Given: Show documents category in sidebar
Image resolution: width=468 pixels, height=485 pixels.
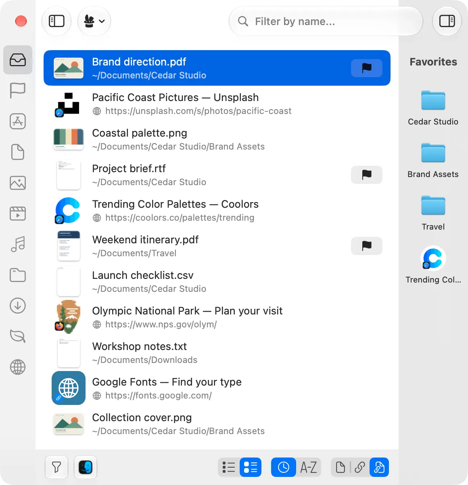Looking at the screenshot, I should coord(18,152).
